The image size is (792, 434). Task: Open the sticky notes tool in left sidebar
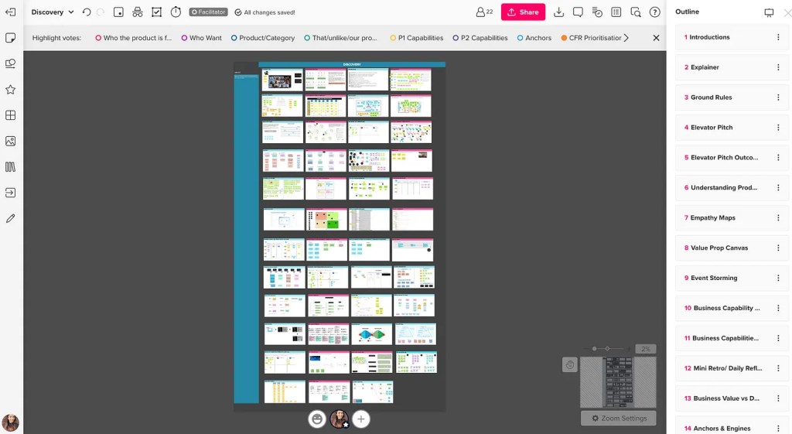(11, 38)
